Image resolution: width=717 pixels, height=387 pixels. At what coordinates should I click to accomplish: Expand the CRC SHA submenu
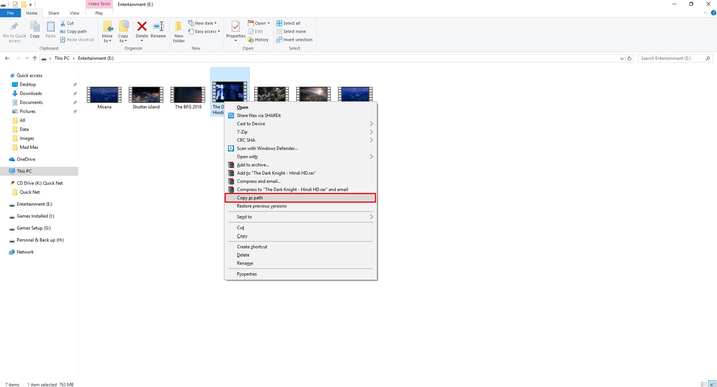pos(371,140)
